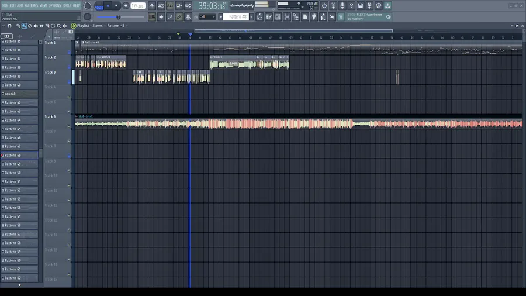Click the microscope-shaped toolbar icon

pos(323,17)
